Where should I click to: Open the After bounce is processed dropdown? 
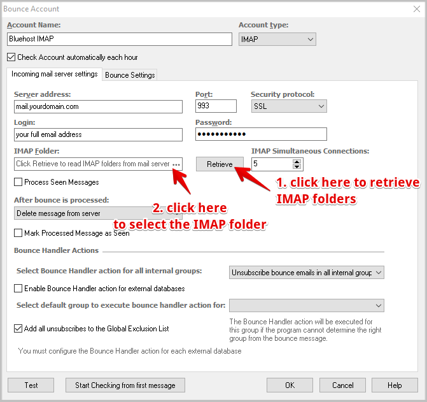pyautogui.click(x=98, y=213)
